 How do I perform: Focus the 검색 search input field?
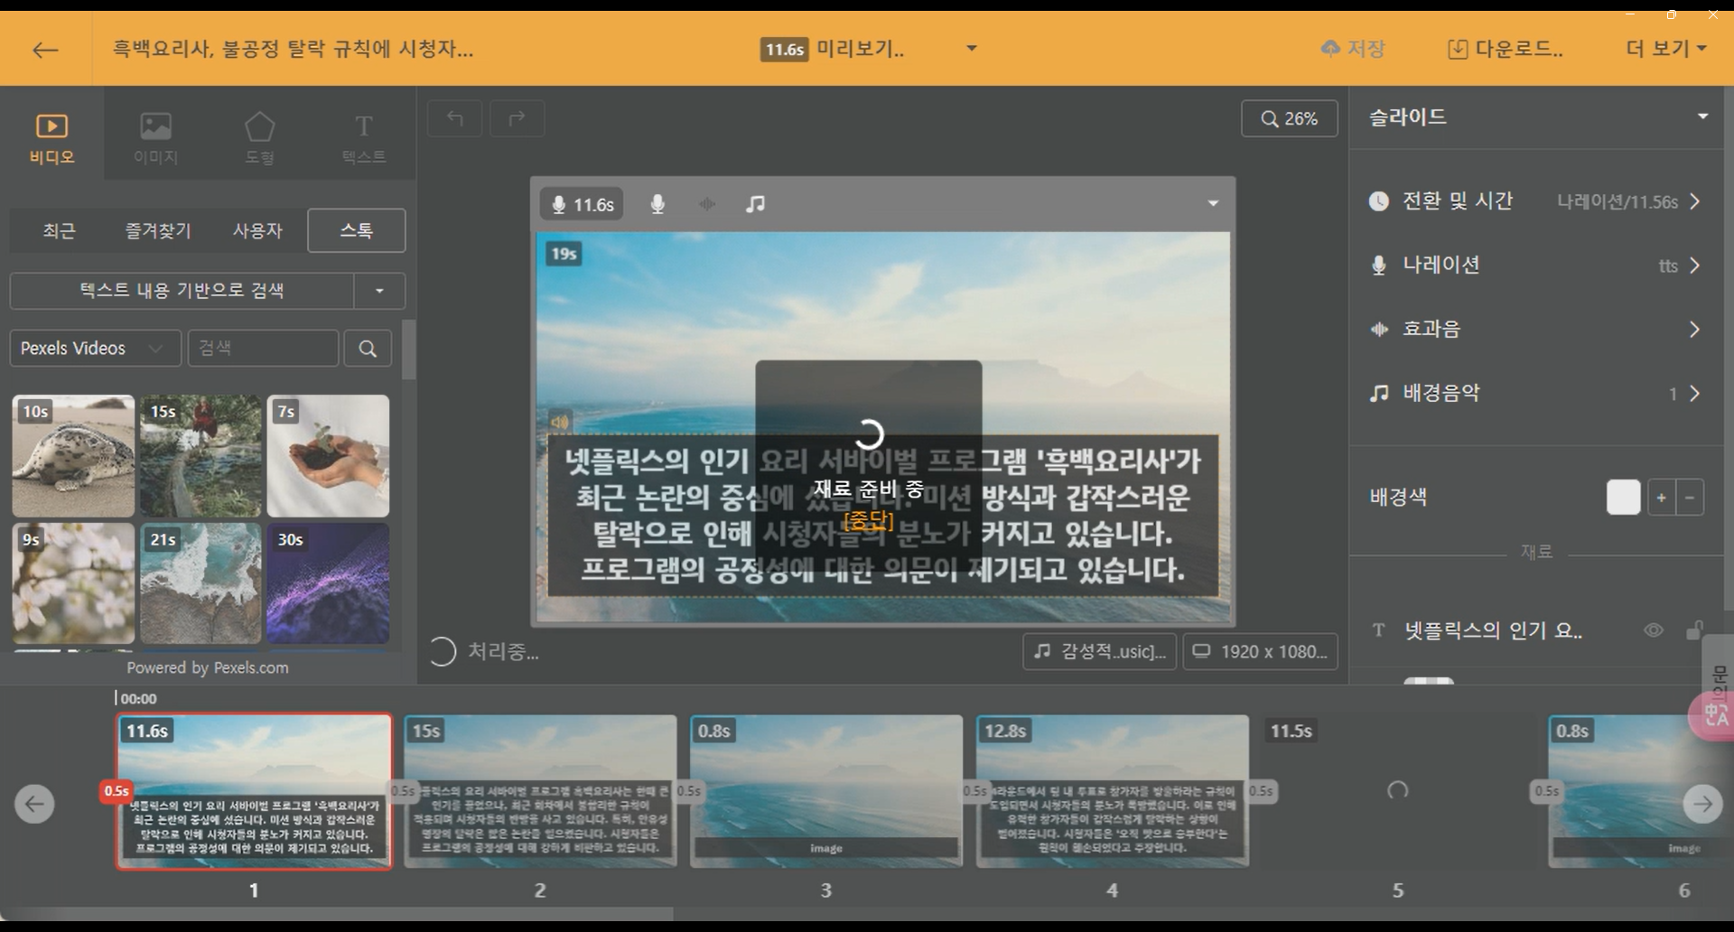click(263, 348)
